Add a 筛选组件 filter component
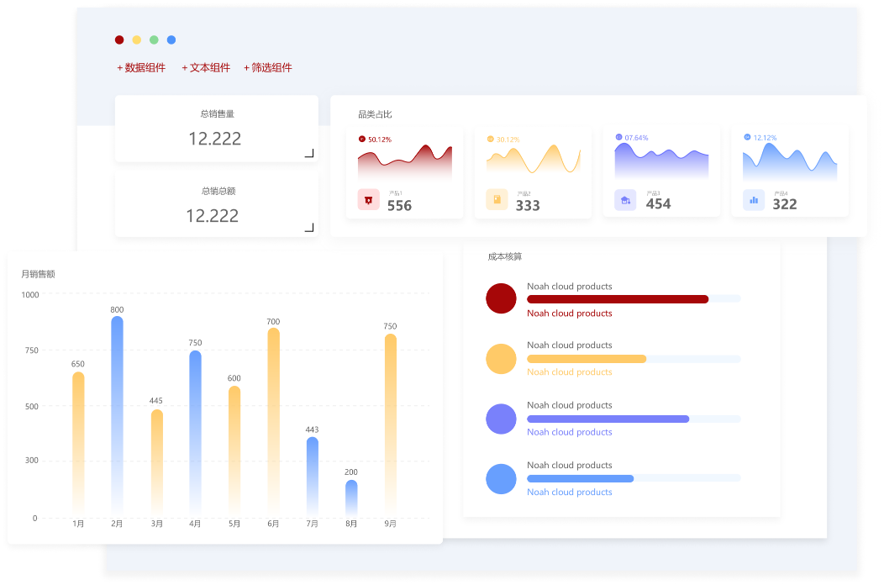 click(268, 68)
